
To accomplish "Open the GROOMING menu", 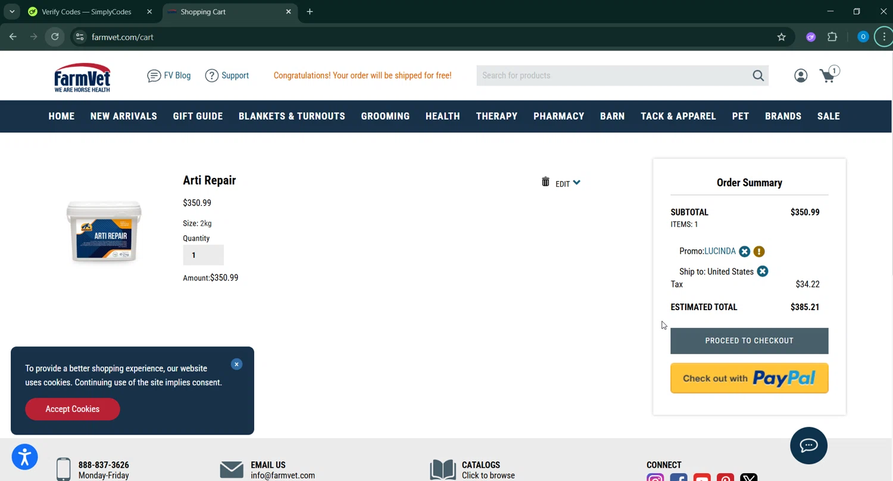I will [385, 116].
